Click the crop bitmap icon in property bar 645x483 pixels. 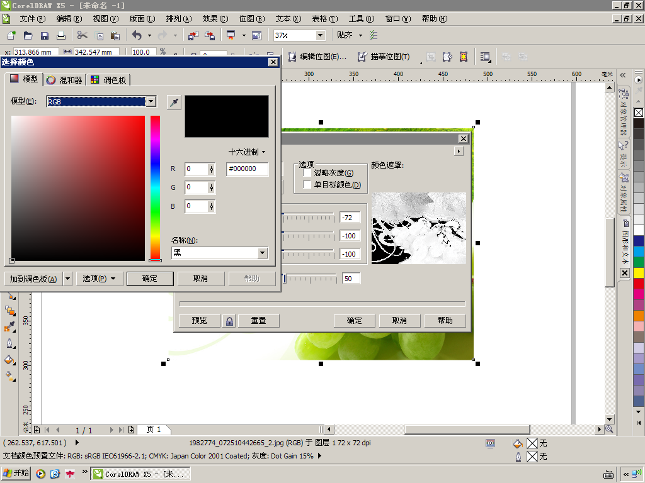431,57
